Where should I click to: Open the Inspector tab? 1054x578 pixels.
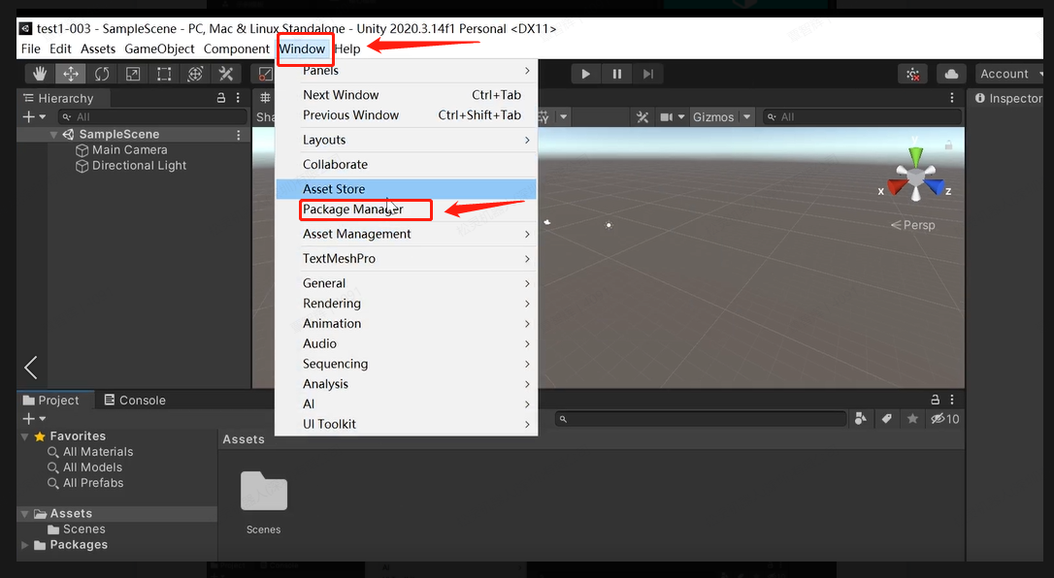point(1008,98)
